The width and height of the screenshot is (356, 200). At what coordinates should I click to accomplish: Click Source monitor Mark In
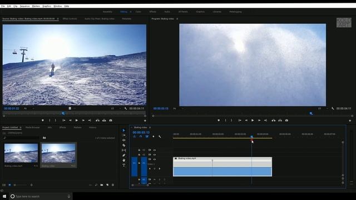50,121
